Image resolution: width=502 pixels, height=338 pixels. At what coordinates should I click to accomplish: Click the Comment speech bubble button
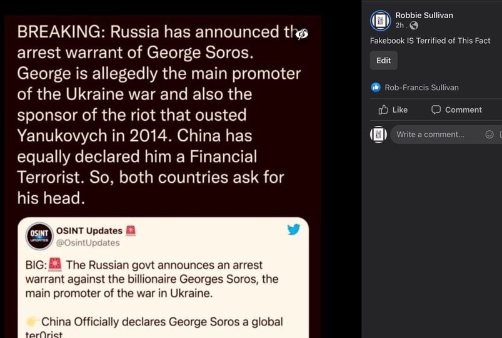[x=456, y=110]
